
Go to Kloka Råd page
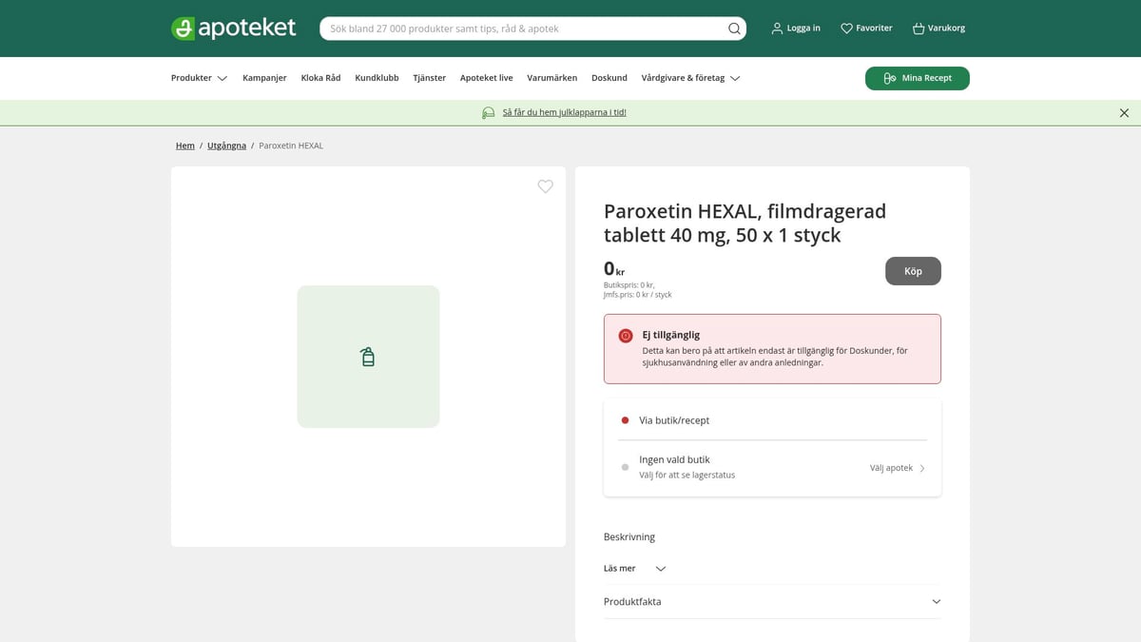pos(320,78)
